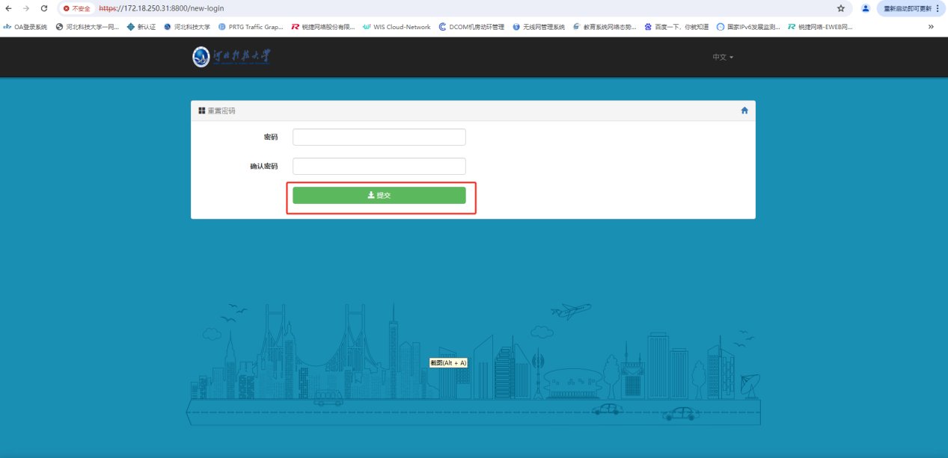Click the home icon in the panel header
Screen dimensions: 948x458
click(744, 111)
